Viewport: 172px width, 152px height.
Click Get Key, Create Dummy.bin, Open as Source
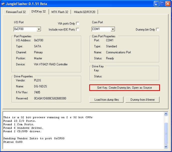coord(124,88)
